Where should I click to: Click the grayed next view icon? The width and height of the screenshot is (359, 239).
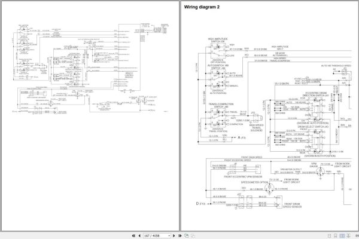tap(193, 235)
